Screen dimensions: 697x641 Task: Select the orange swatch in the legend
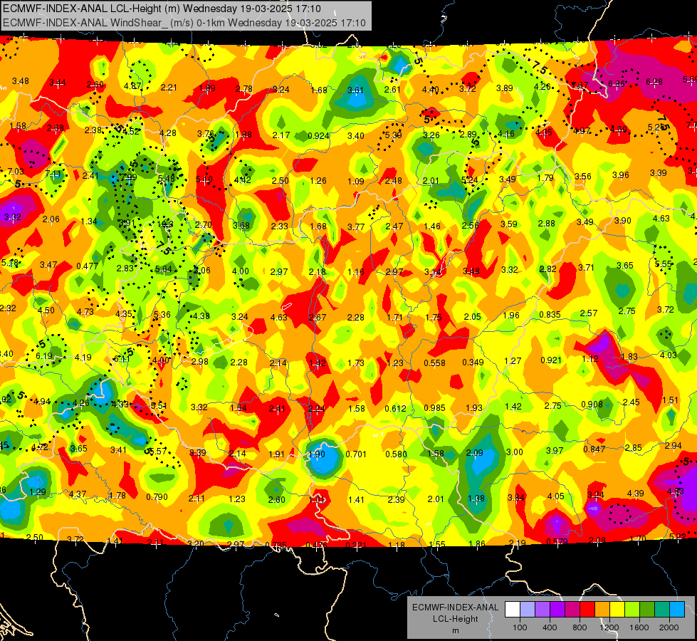(x=602, y=610)
